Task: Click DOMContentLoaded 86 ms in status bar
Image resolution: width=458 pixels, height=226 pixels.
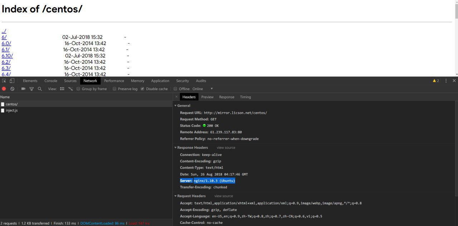Action: 102,223
